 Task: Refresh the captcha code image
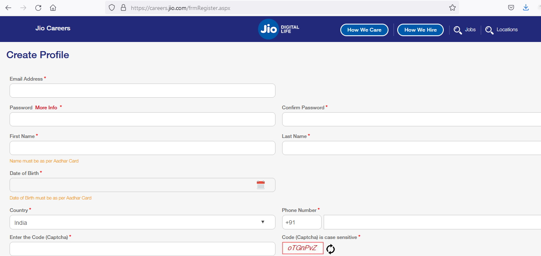tap(330, 249)
